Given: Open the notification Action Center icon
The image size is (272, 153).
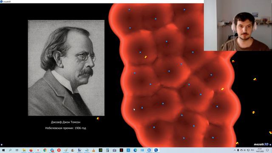Looking at the screenshot, I should click(267, 150).
